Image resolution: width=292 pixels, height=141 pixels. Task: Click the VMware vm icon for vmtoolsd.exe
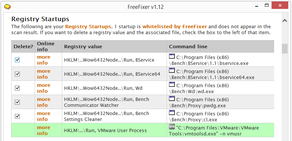tap(172, 127)
